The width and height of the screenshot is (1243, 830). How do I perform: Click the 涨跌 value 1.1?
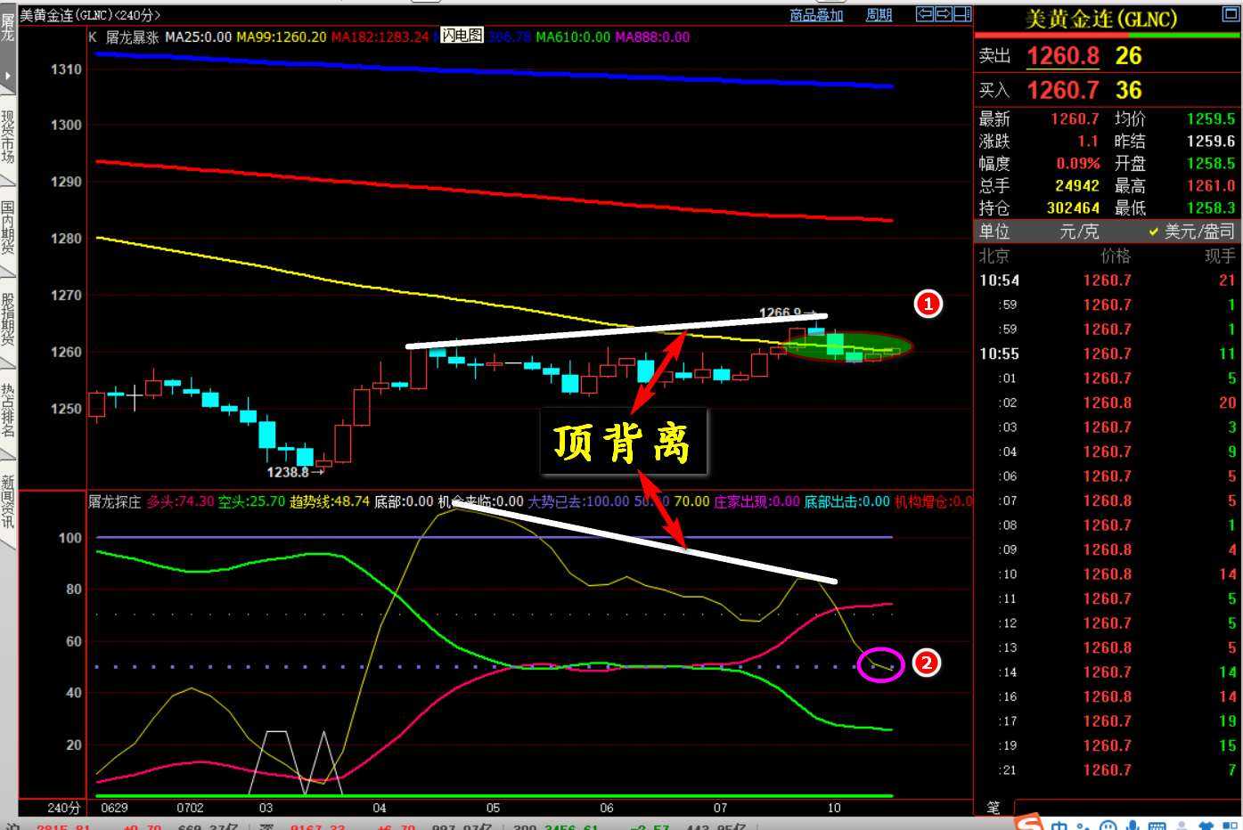pos(1088,141)
